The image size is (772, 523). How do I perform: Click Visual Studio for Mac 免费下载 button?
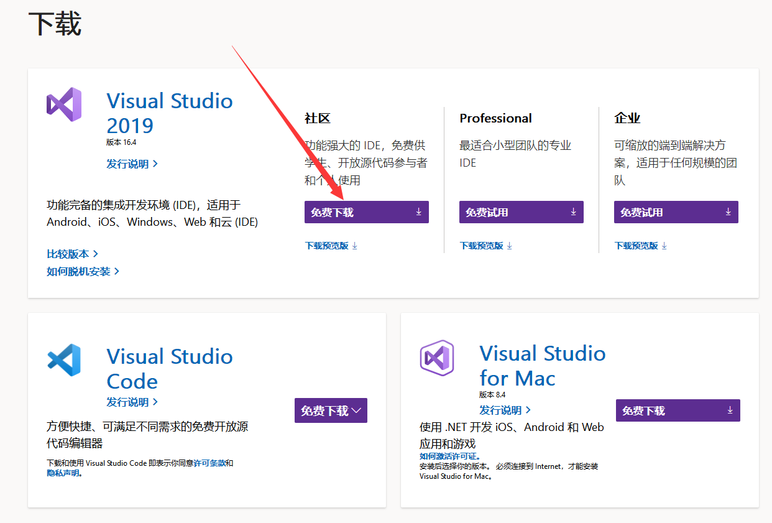[x=678, y=410]
